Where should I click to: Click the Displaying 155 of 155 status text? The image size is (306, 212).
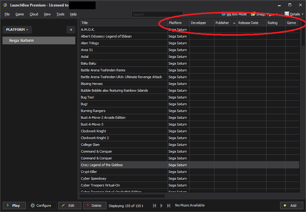pyautogui.click(x=126, y=206)
